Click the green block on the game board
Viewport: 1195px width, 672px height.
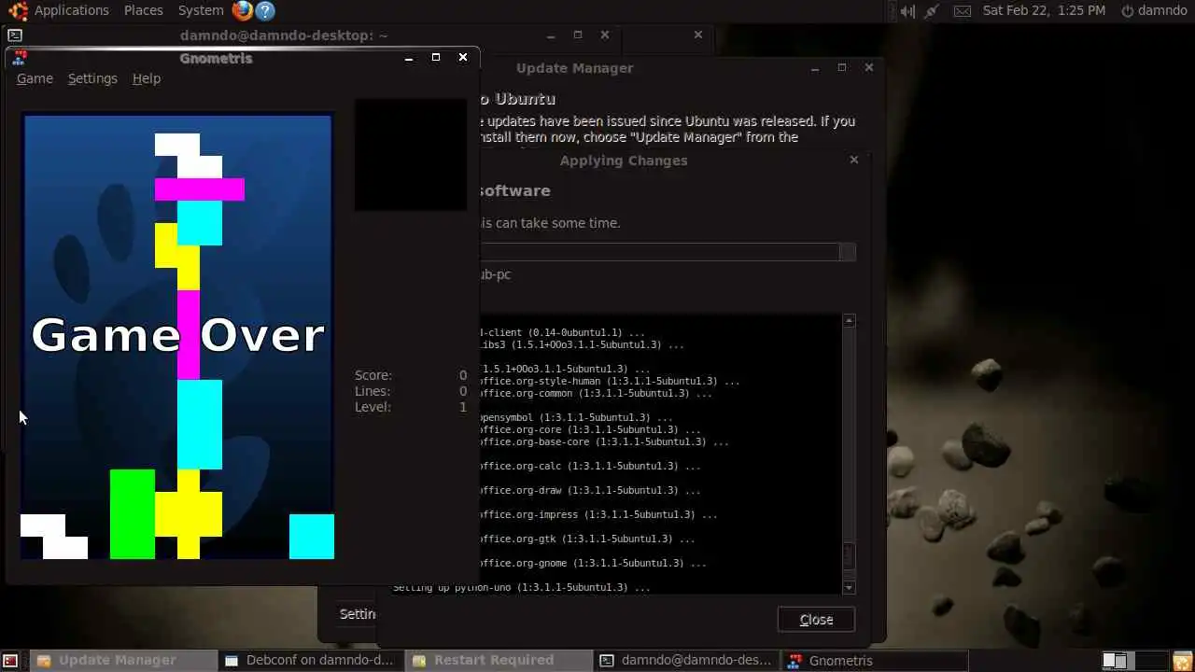coord(133,514)
